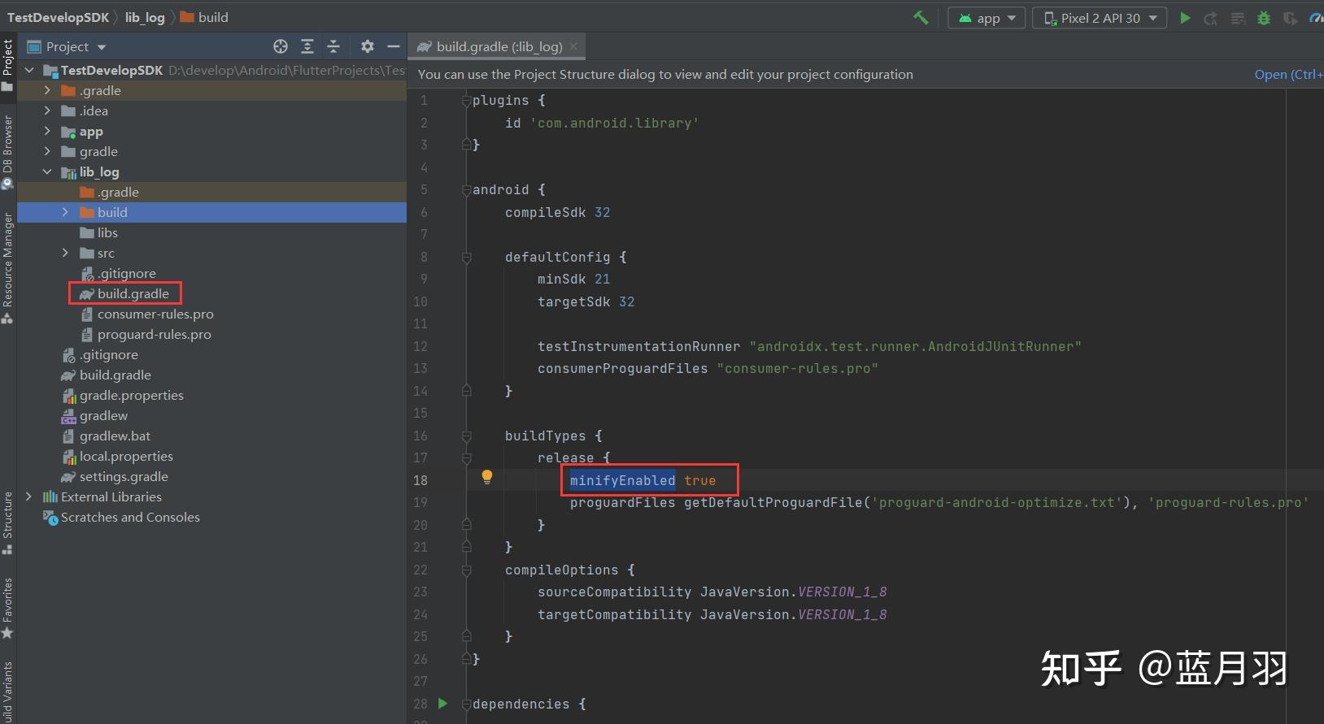The image size is (1324, 724).
Task: Click the Expand All icon in Project panel
Action: click(x=307, y=46)
